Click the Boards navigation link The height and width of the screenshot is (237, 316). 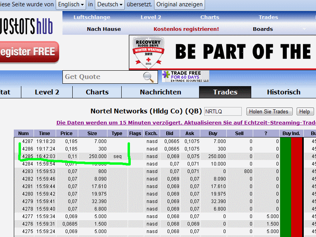tap(263, 29)
